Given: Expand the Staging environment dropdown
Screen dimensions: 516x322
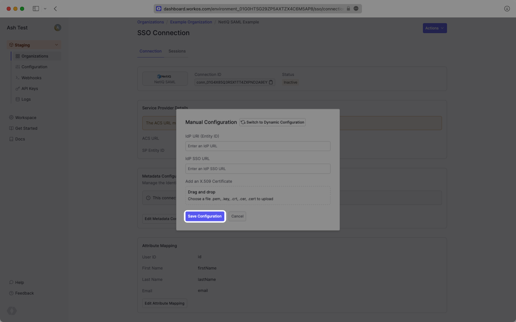Looking at the screenshot, I should [x=56, y=45].
